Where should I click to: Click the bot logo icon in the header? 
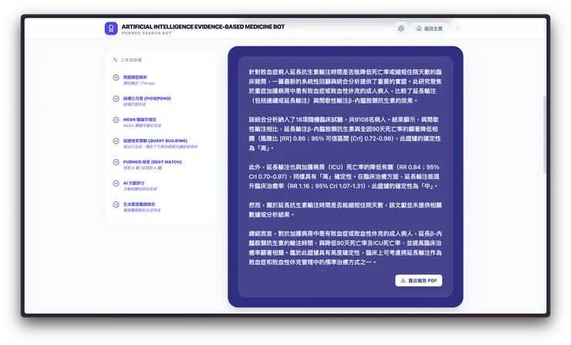[111, 29]
